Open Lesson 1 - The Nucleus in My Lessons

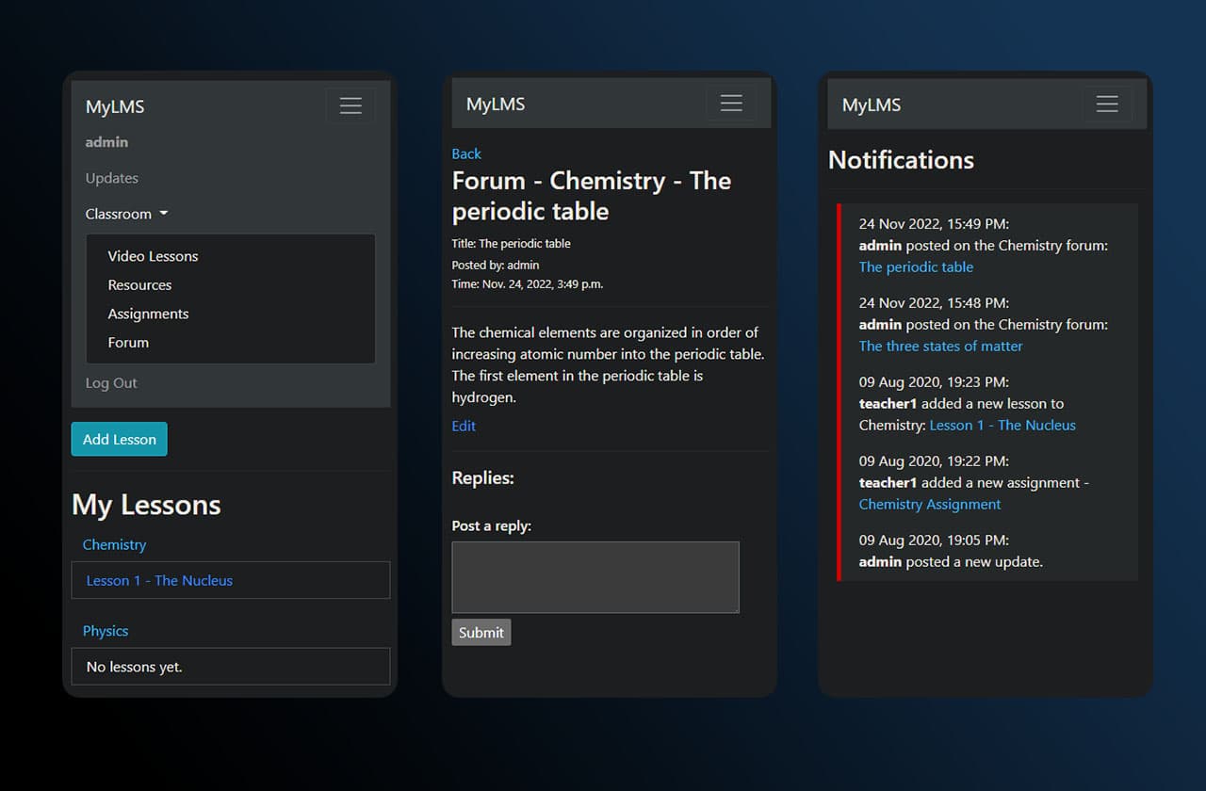point(159,580)
